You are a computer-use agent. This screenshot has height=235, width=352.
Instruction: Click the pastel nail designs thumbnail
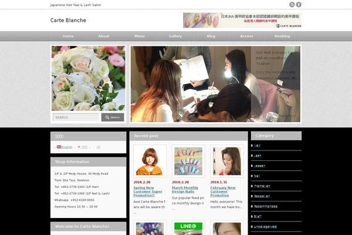188,161
